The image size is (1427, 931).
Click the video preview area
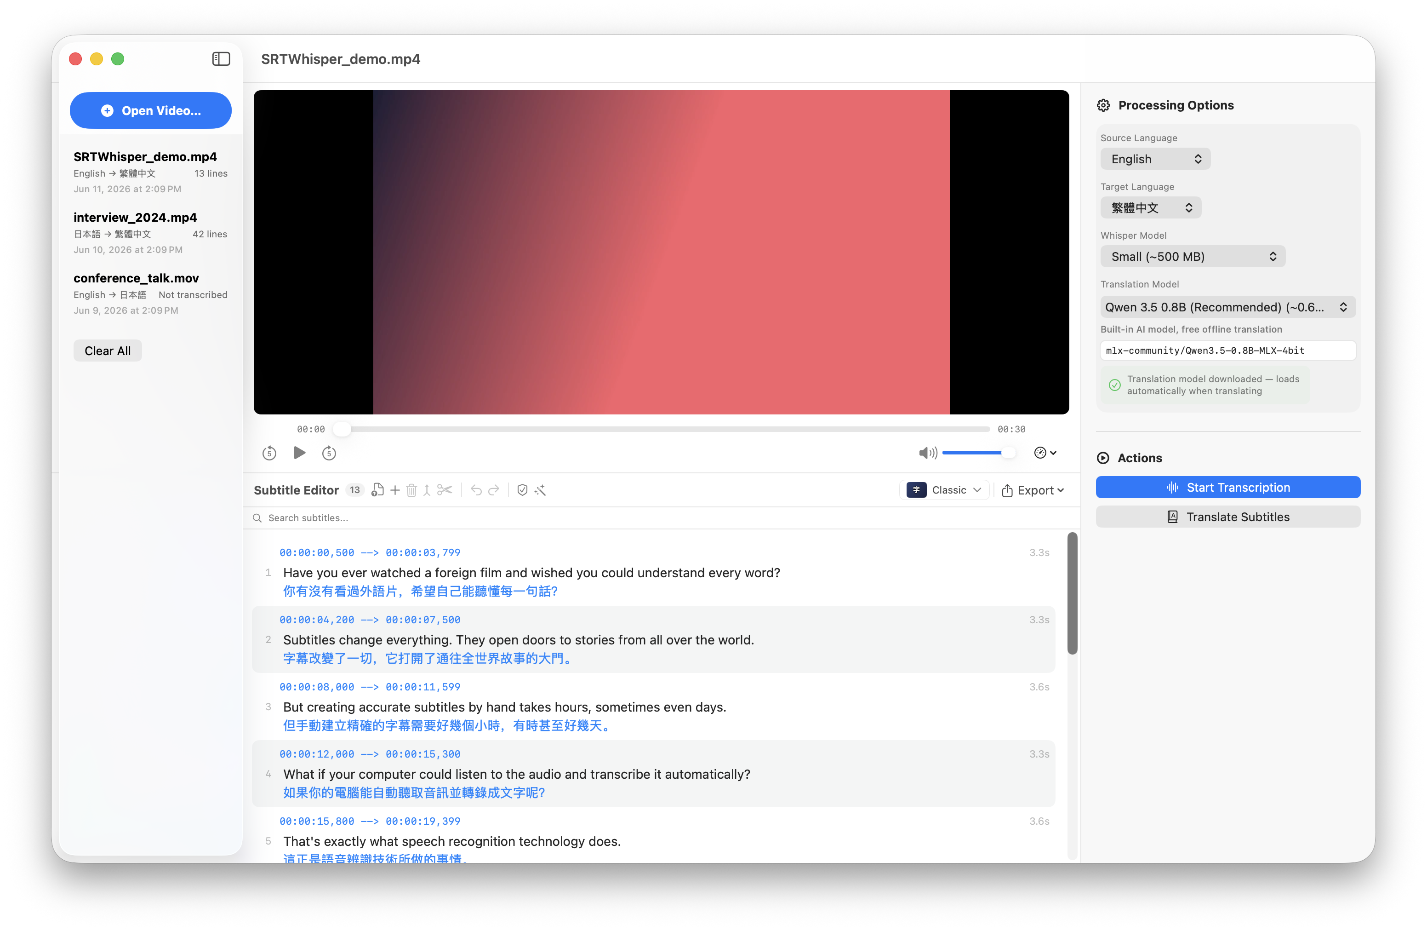[x=661, y=252]
